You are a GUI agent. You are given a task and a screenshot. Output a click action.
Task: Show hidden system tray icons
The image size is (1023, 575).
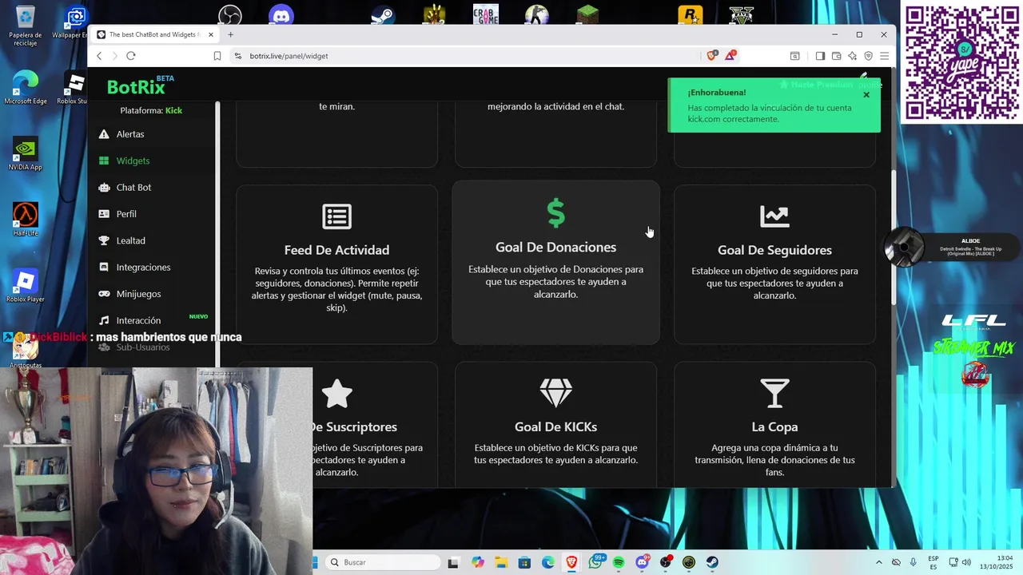pyautogui.click(x=879, y=562)
